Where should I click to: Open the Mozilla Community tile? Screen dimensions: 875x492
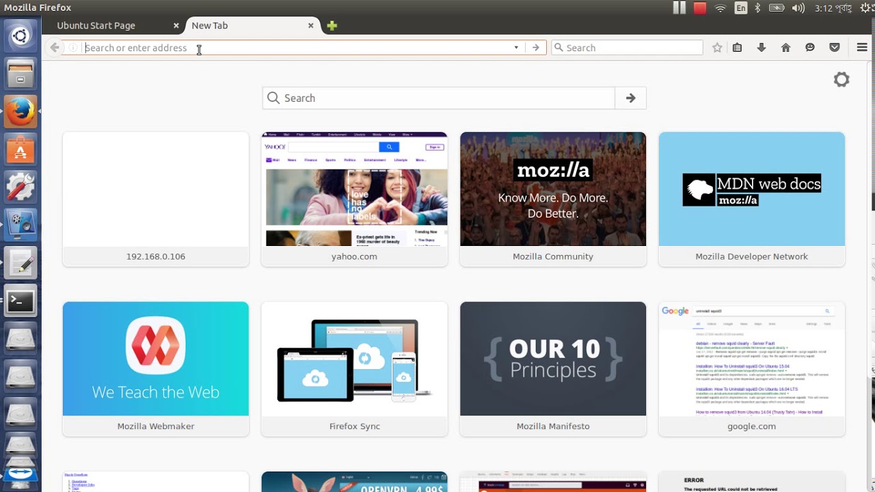(553, 199)
